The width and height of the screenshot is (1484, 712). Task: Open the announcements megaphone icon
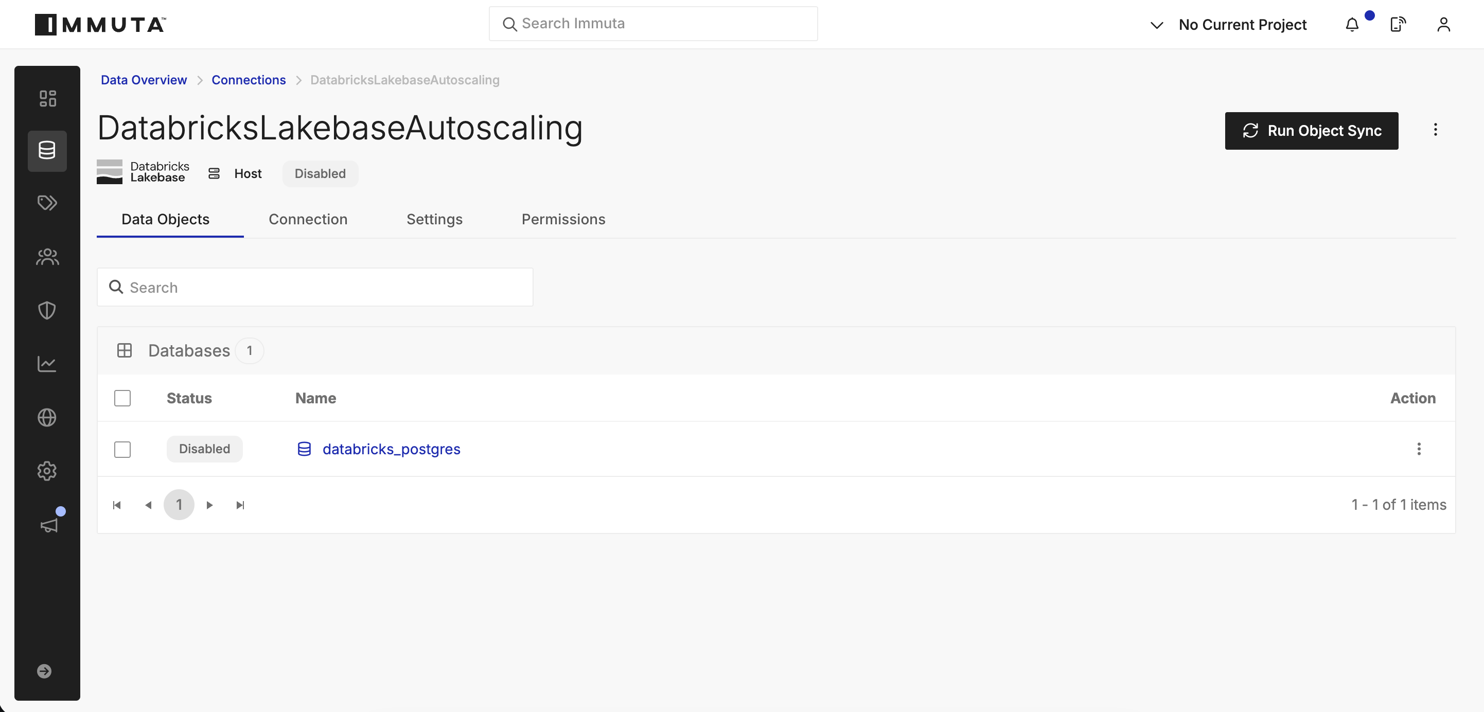coord(49,524)
